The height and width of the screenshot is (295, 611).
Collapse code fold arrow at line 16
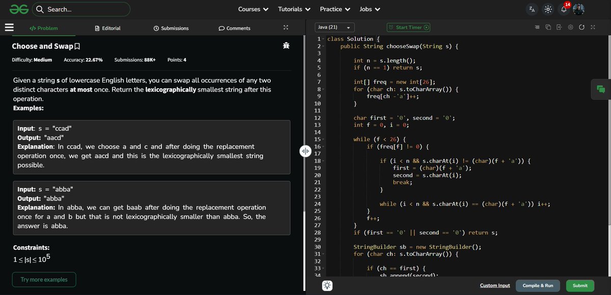[x=323, y=146]
